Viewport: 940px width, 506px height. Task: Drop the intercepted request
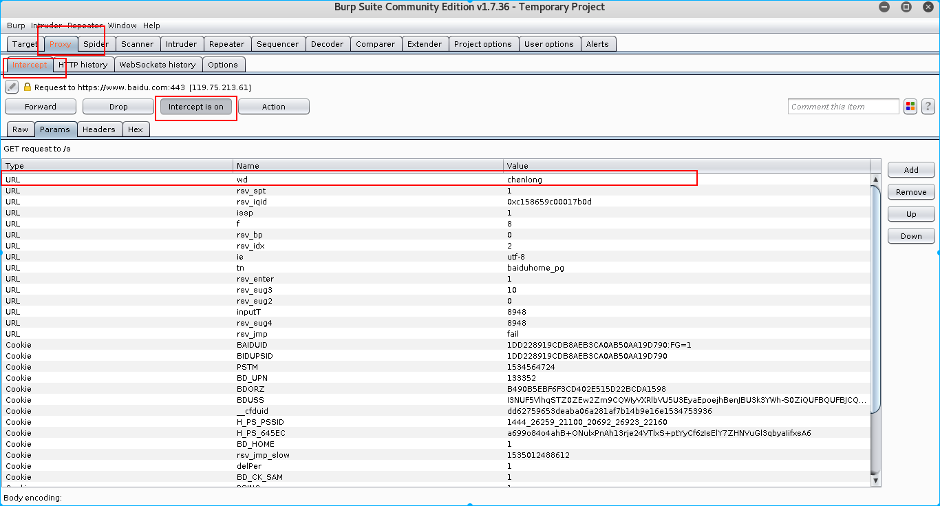118,107
